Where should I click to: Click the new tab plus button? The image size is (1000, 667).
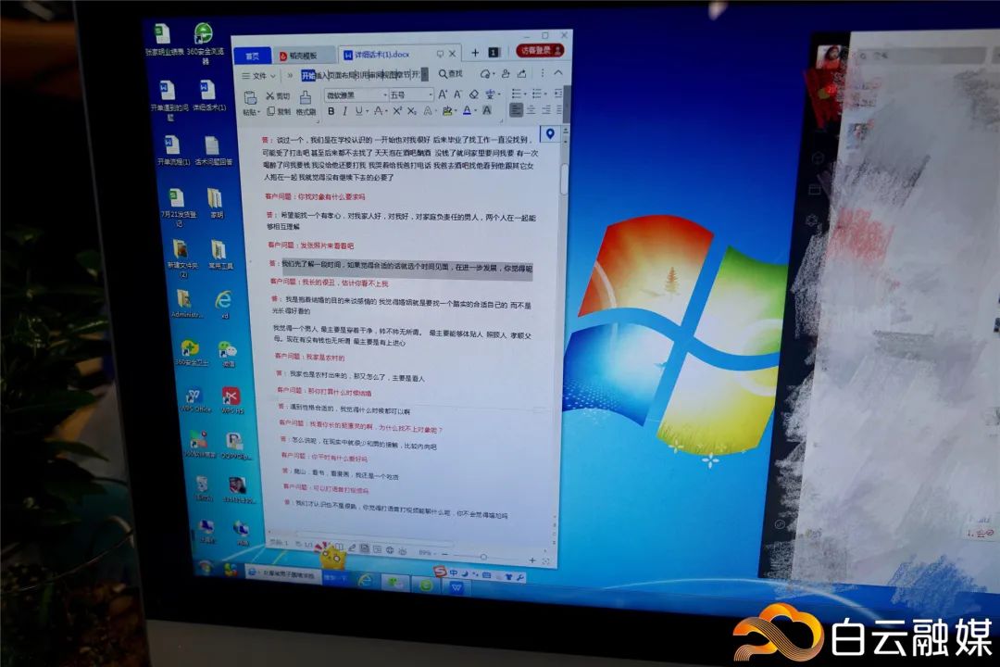(475, 53)
